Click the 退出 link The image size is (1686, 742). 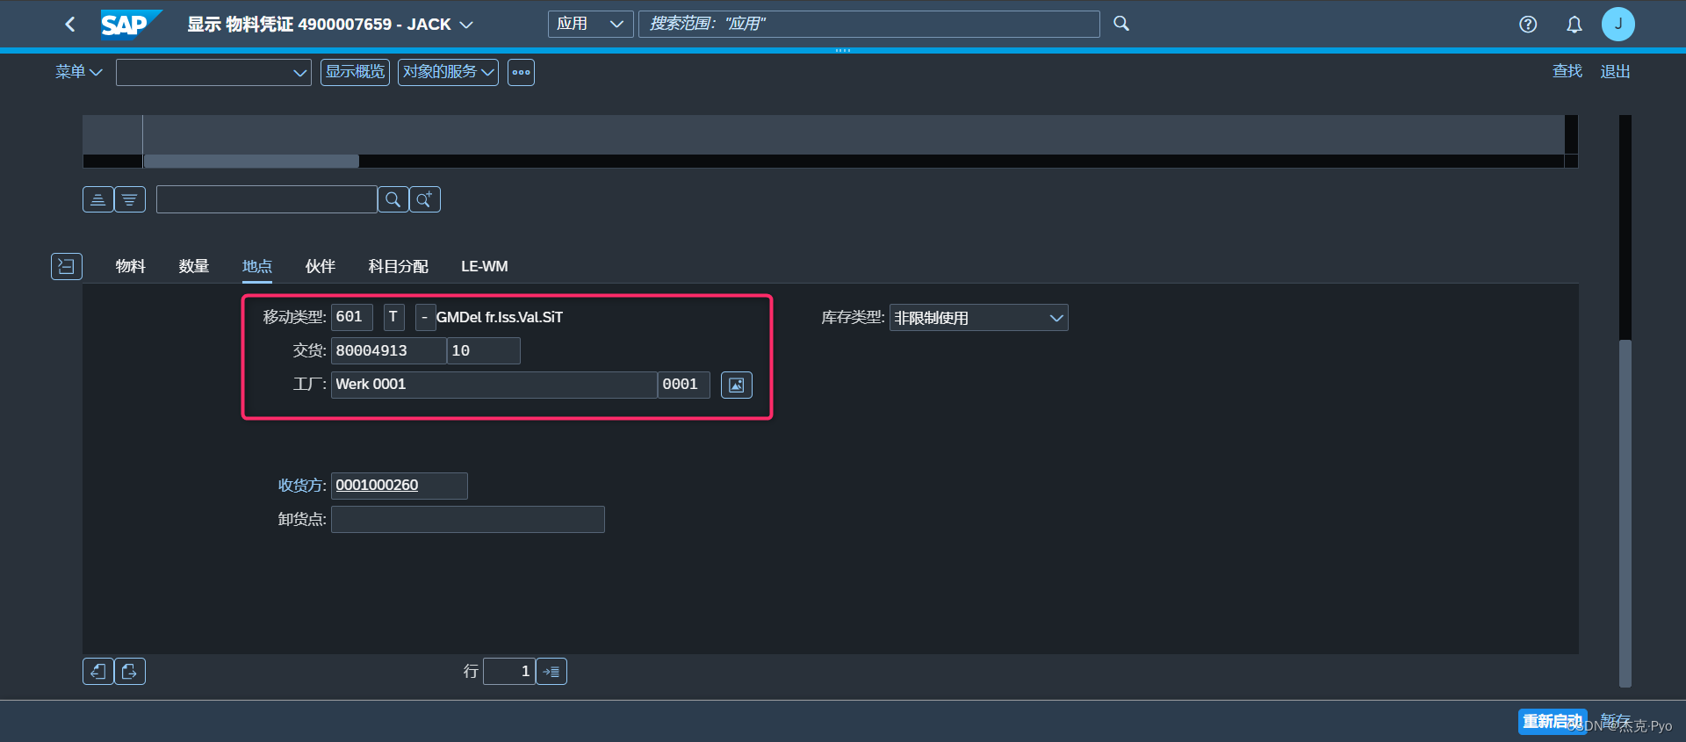[x=1615, y=71]
